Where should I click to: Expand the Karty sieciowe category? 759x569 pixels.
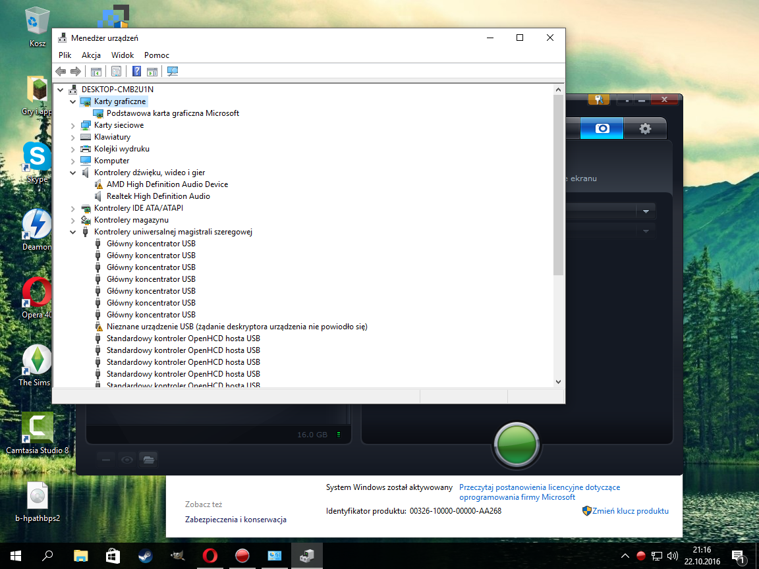coord(73,125)
